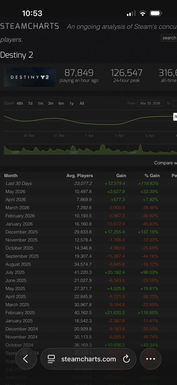Select the Last 30 Days row
Screen dimensions: 177x385
coord(88,184)
